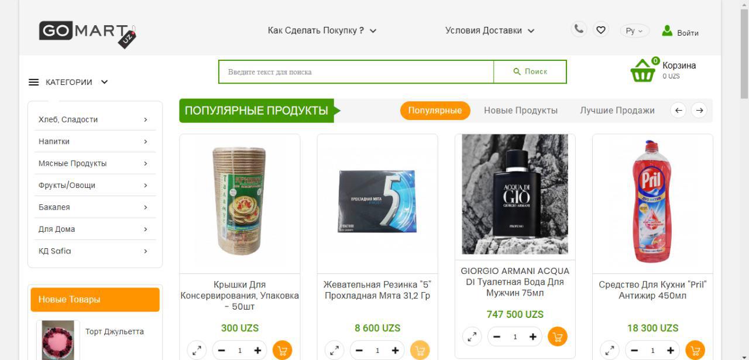Add GIORGIO ARMANI perfume to cart
This screenshot has height=360, width=749.
pyautogui.click(x=557, y=337)
